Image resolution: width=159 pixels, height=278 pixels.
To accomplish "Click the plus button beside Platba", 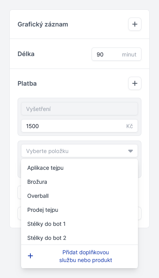I will point(135,83).
